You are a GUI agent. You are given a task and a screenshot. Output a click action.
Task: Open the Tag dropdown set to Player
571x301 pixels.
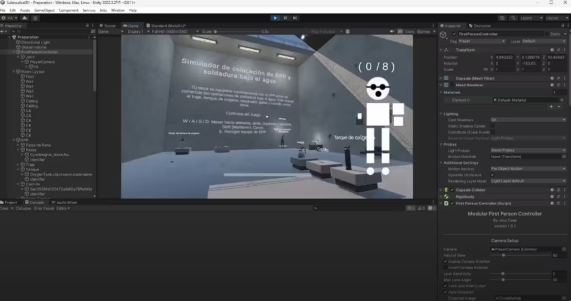pos(482,41)
